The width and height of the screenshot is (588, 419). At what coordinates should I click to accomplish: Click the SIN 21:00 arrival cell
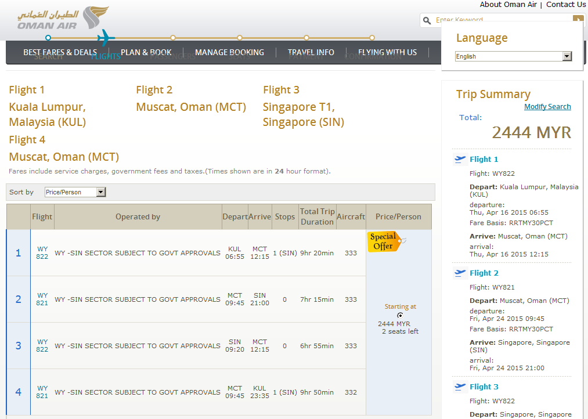point(259,299)
